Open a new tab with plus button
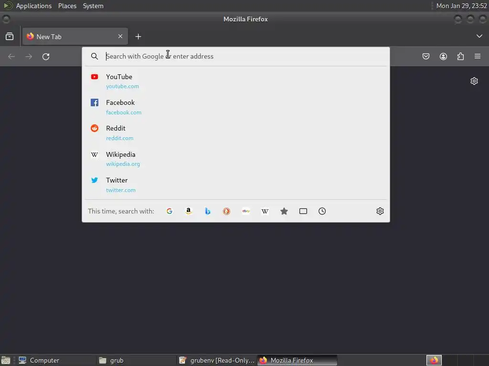Screen dimensions: 489x366 click(138, 36)
